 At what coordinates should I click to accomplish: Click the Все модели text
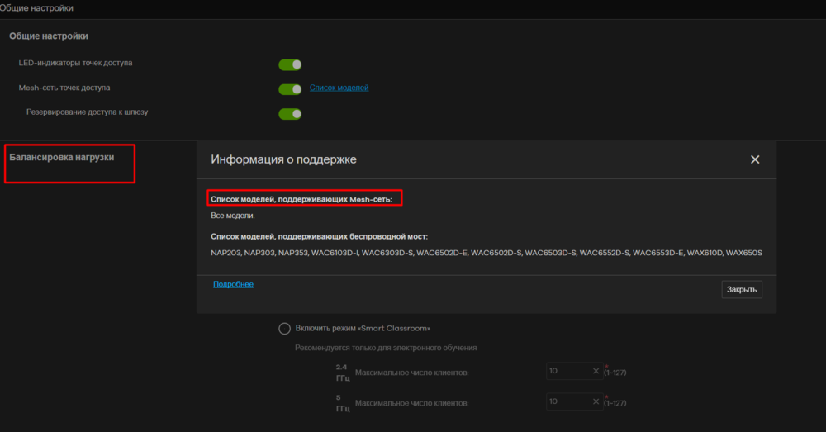(x=233, y=216)
